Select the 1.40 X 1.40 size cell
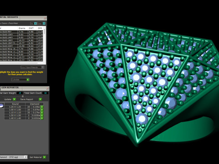 pos(15,118)
